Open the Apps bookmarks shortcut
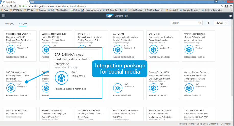234x126 pixels. click(x=5, y=10)
